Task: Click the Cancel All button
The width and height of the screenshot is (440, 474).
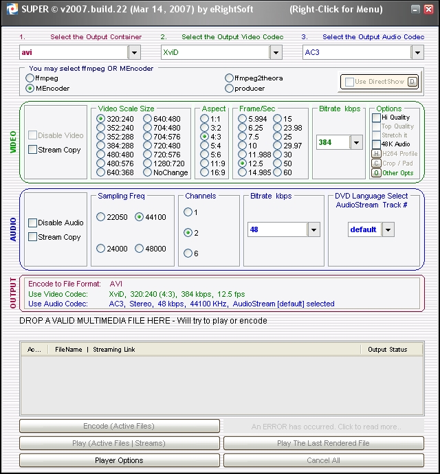Action: point(324,460)
